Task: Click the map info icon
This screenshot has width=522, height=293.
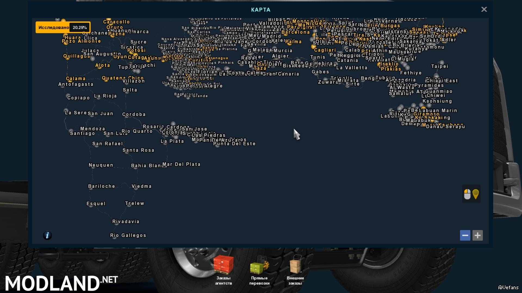Action: 47,235
